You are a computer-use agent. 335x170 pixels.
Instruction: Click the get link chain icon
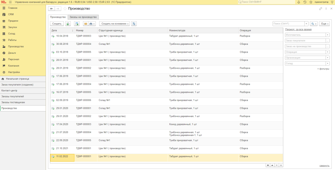click(x=321, y=8)
